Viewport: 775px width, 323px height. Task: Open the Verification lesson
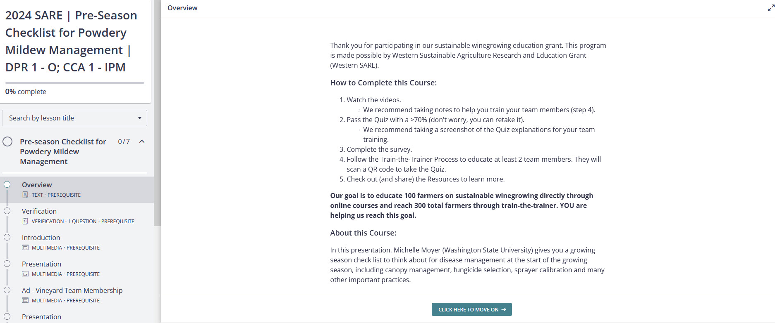click(x=39, y=211)
